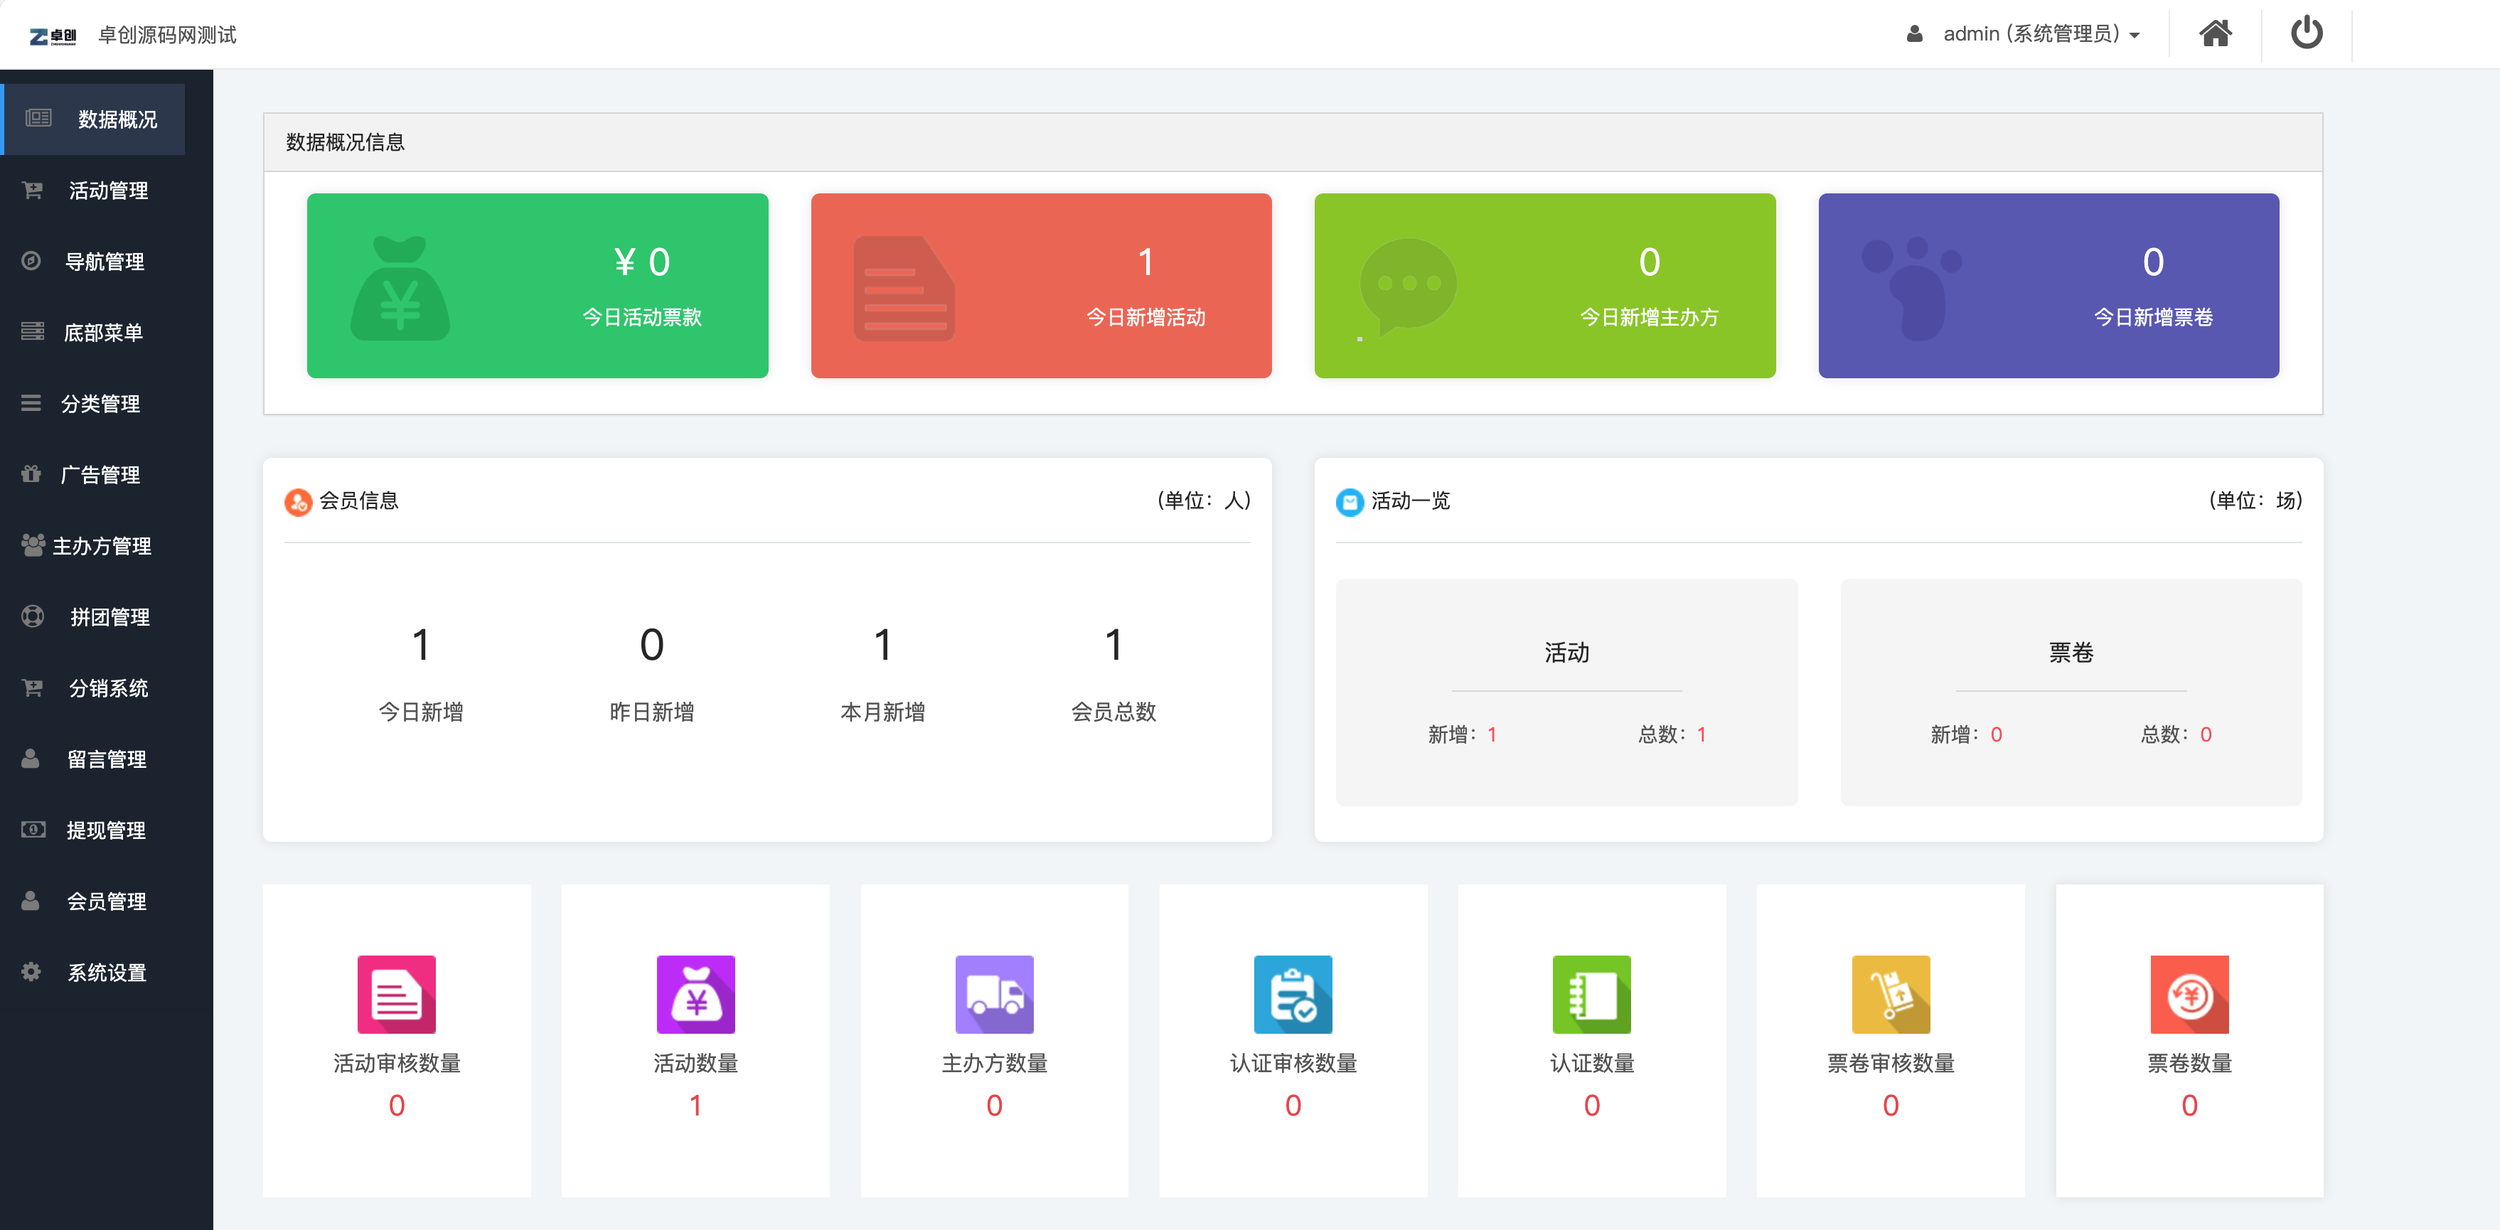Screen dimensions: 2500x1230
Task: Open 系统设置 sidebar item
Action: coord(107,972)
